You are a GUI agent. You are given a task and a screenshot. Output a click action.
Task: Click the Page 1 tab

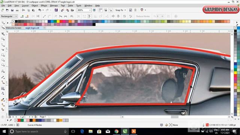pyautogui.click(x=43, y=117)
